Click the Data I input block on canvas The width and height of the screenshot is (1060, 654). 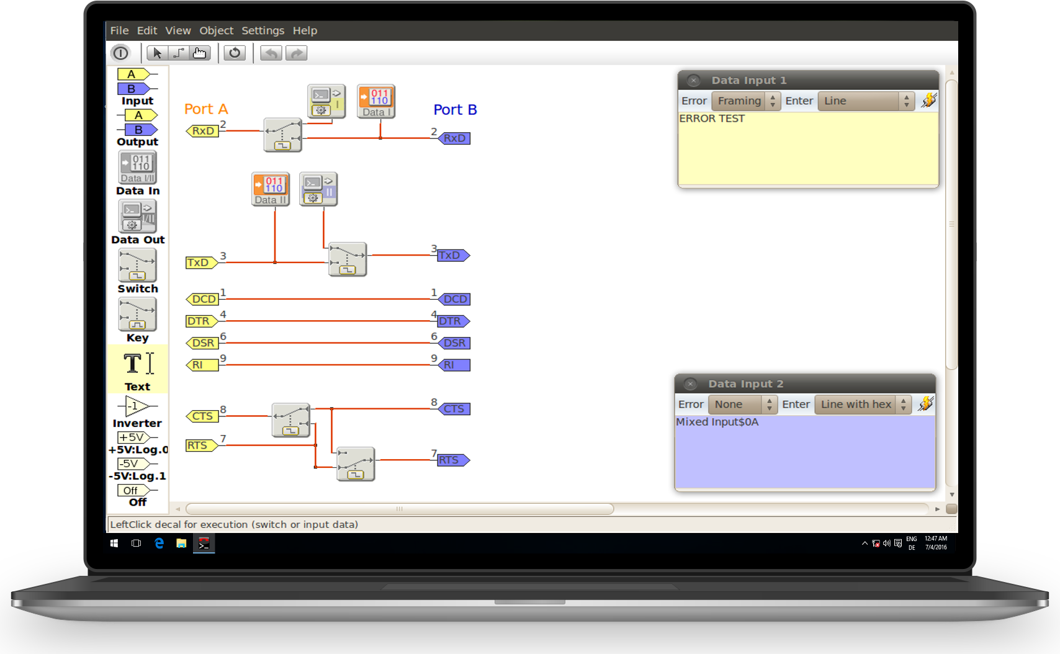pos(376,102)
